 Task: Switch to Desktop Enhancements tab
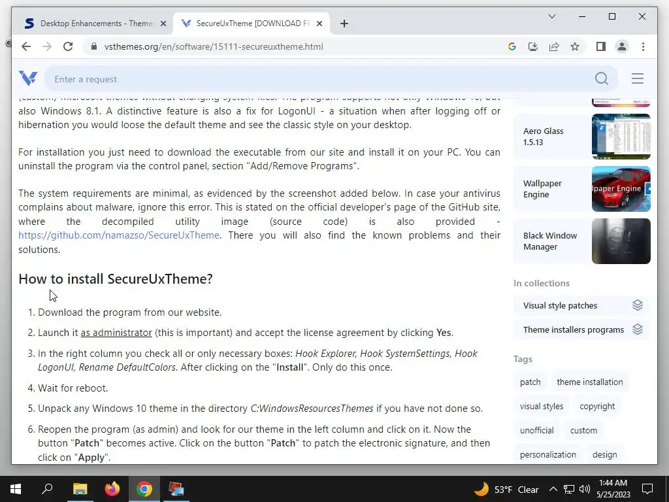(95, 24)
